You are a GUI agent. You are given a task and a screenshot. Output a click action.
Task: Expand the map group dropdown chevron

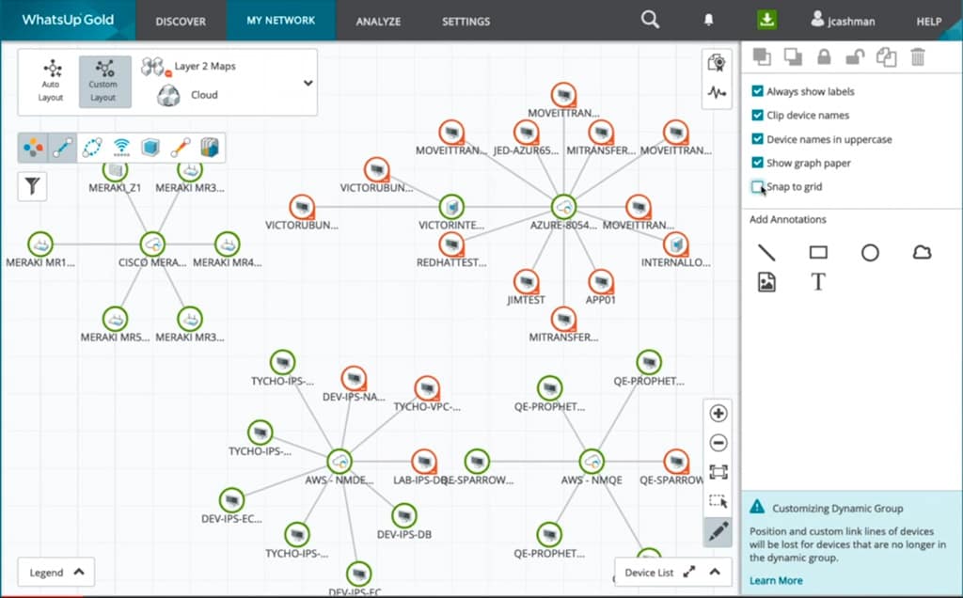click(308, 83)
